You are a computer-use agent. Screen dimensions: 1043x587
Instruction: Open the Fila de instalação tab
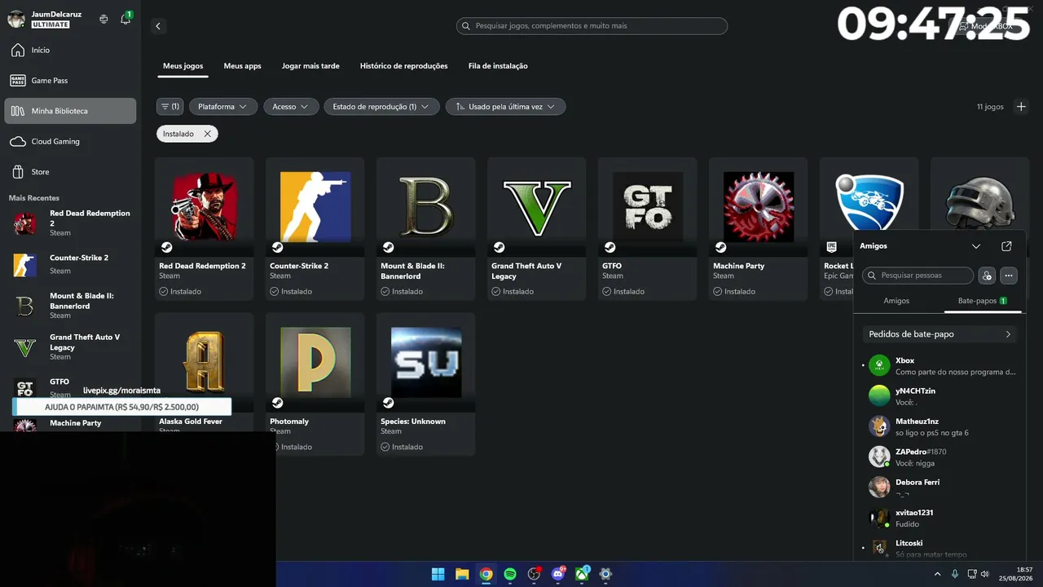[498, 66]
